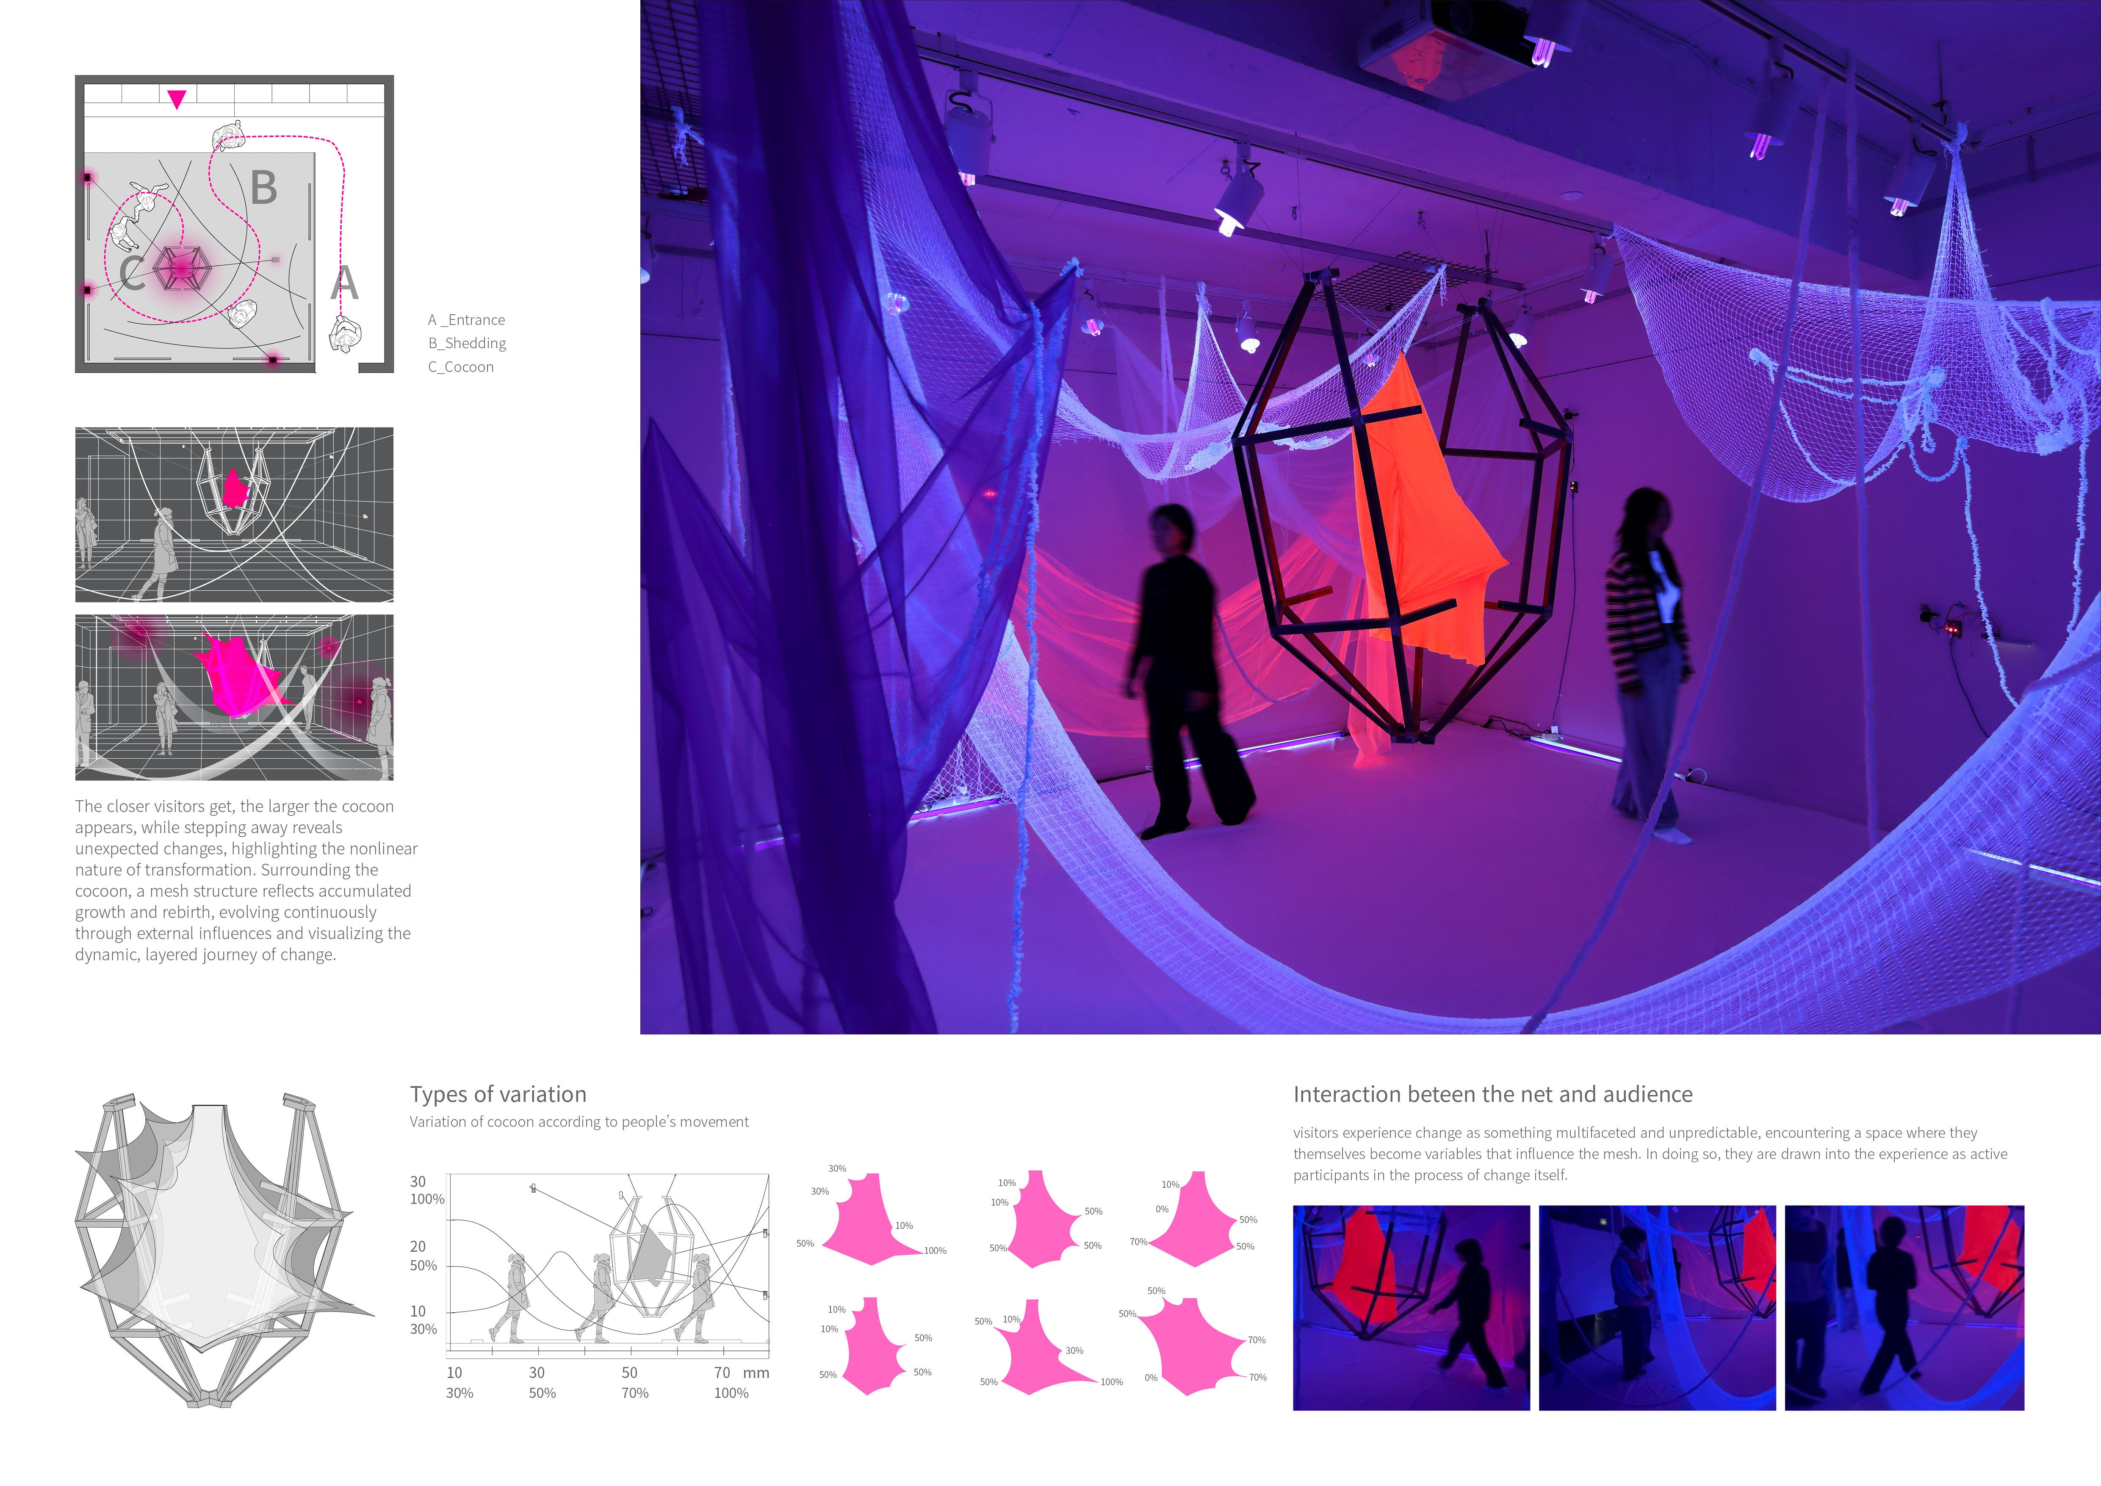Click the large letter B on floor plan
This screenshot has width=2101, height=1486.
tap(263, 189)
